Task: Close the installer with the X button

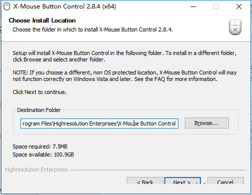Action: [239, 6]
